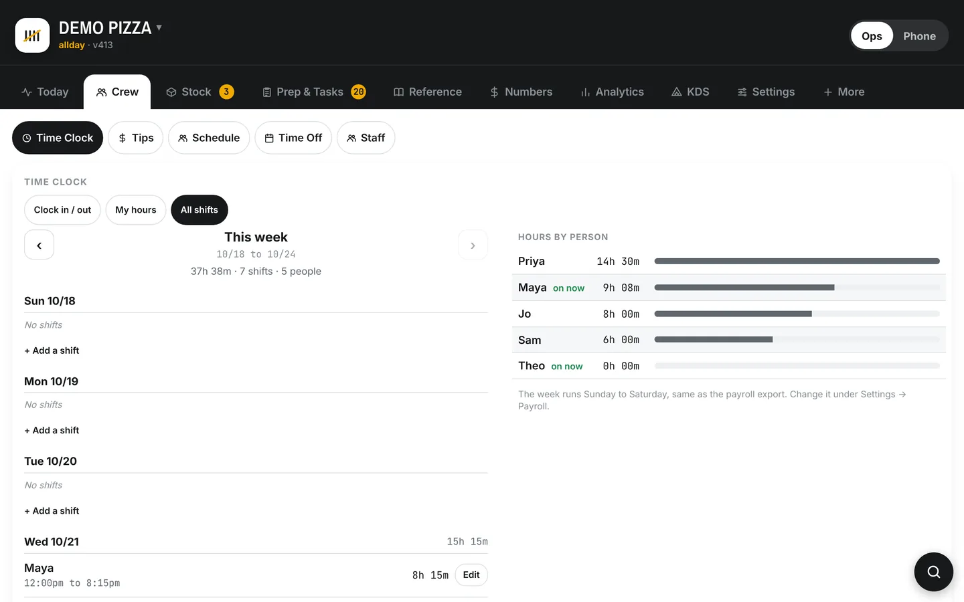964x602 pixels.
Task: Click Priya's hours progress bar
Action: click(x=797, y=261)
